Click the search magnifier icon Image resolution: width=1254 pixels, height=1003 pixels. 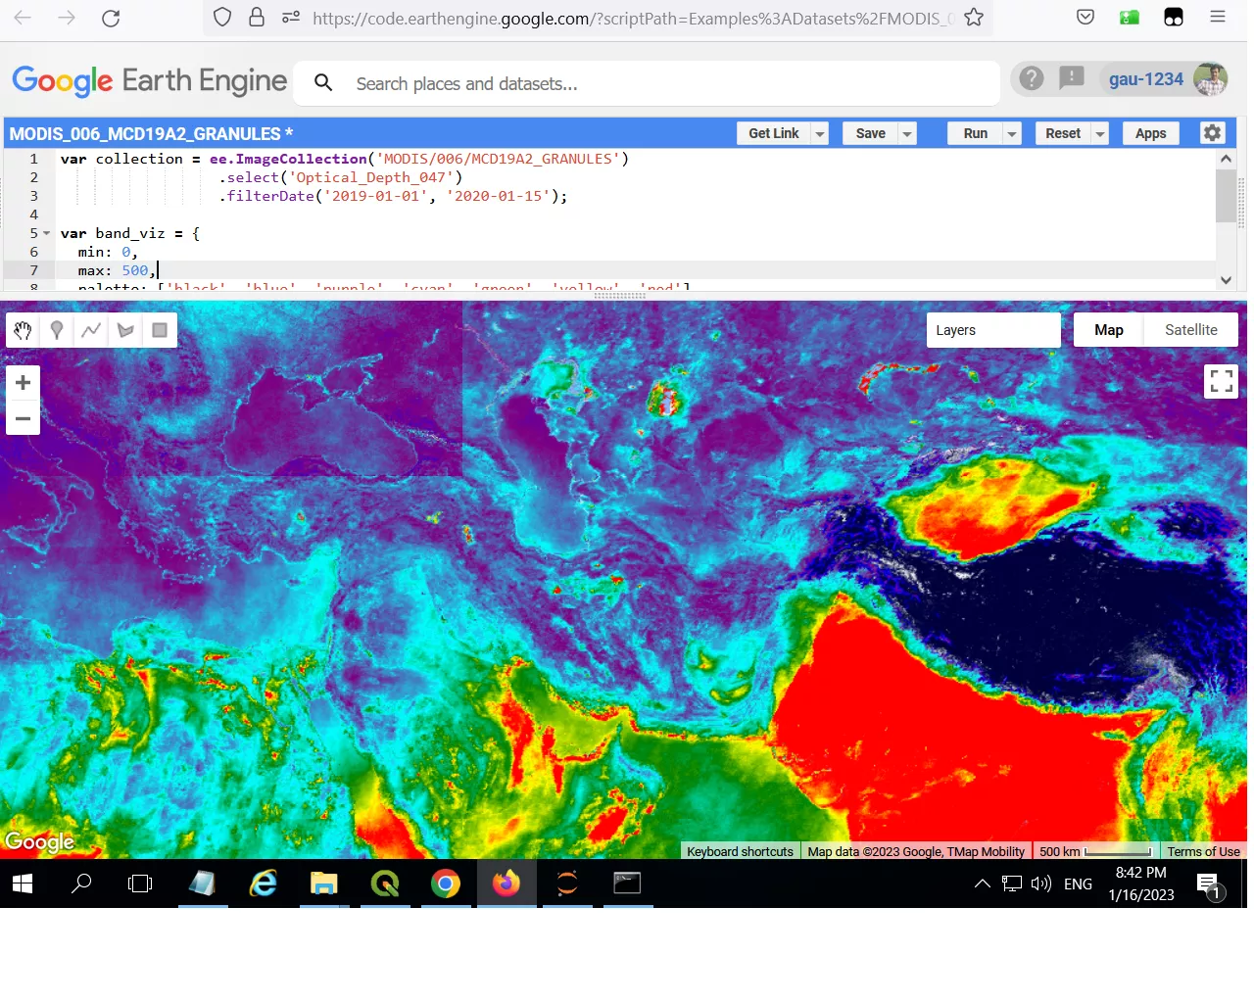tap(323, 83)
